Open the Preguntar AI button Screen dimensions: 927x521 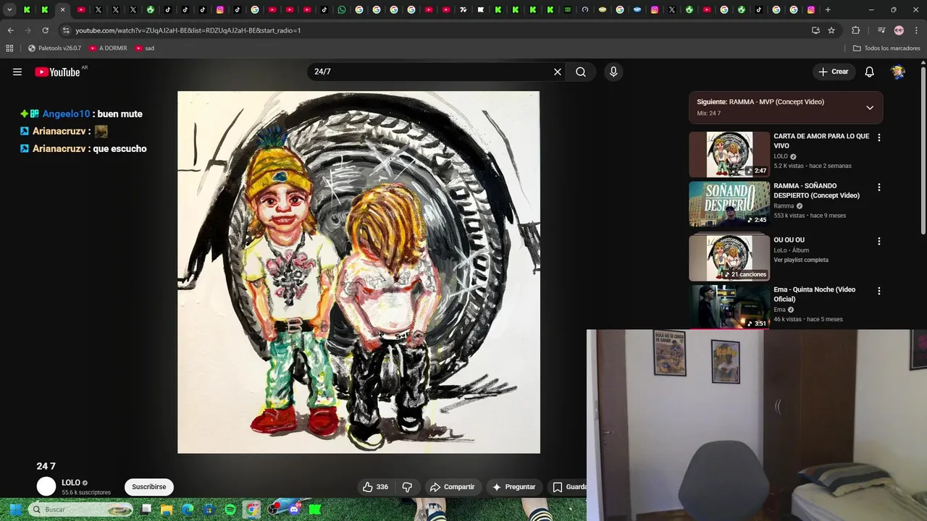[x=513, y=487]
